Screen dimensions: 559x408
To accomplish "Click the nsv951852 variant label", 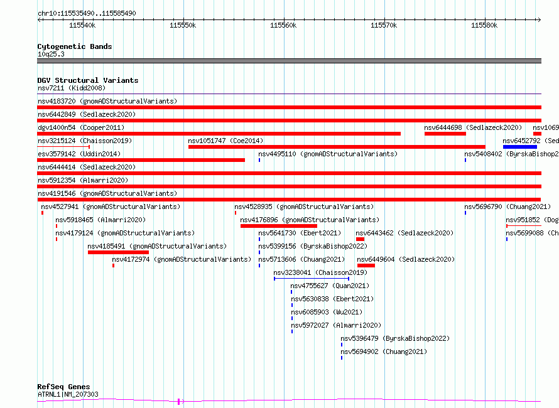I will click(532, 220).
